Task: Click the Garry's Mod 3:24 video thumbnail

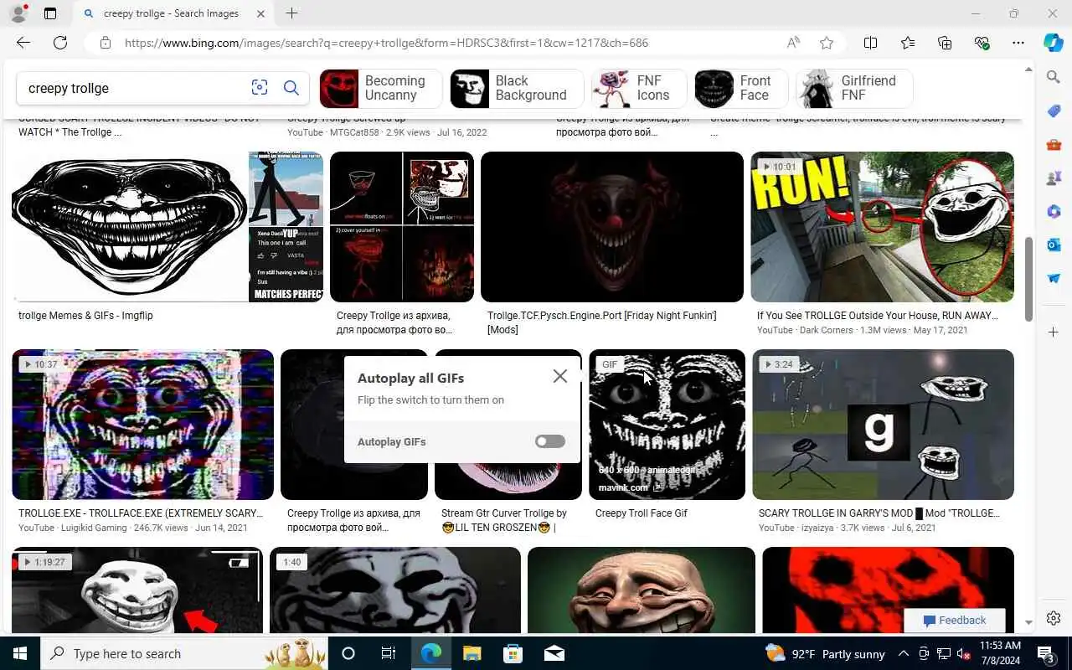Action: click(883, 425)
